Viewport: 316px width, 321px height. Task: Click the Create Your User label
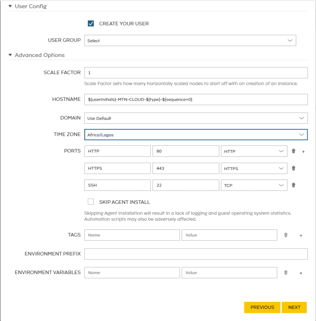click(x=124, y=24)
